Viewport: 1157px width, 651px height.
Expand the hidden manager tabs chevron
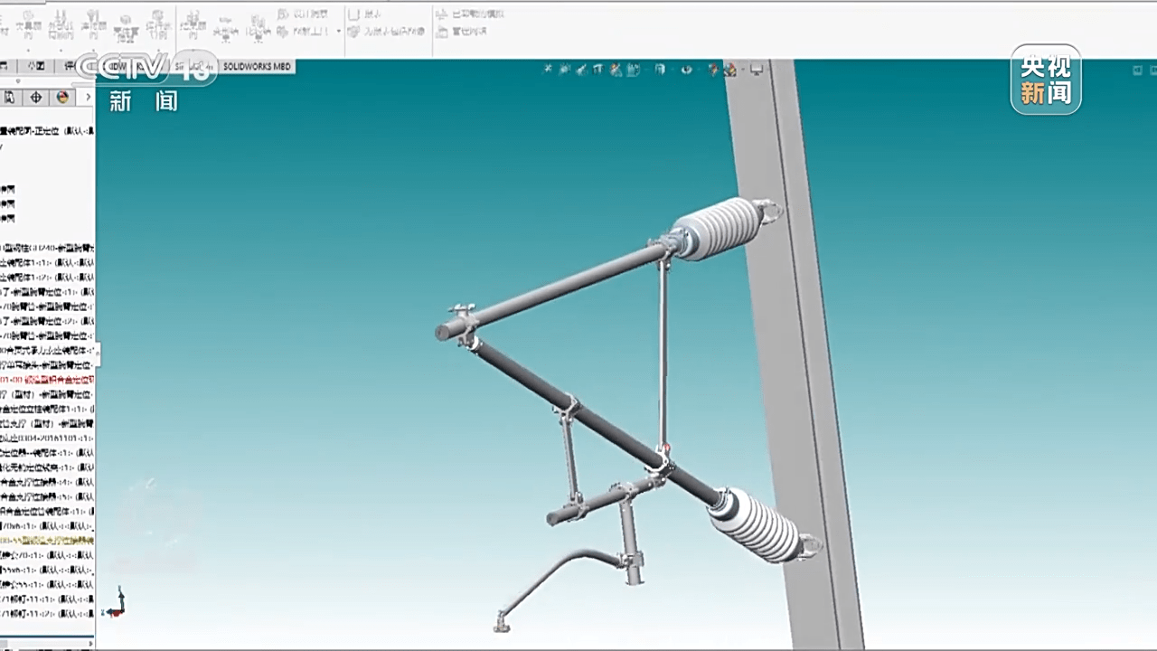click(88, 97)
